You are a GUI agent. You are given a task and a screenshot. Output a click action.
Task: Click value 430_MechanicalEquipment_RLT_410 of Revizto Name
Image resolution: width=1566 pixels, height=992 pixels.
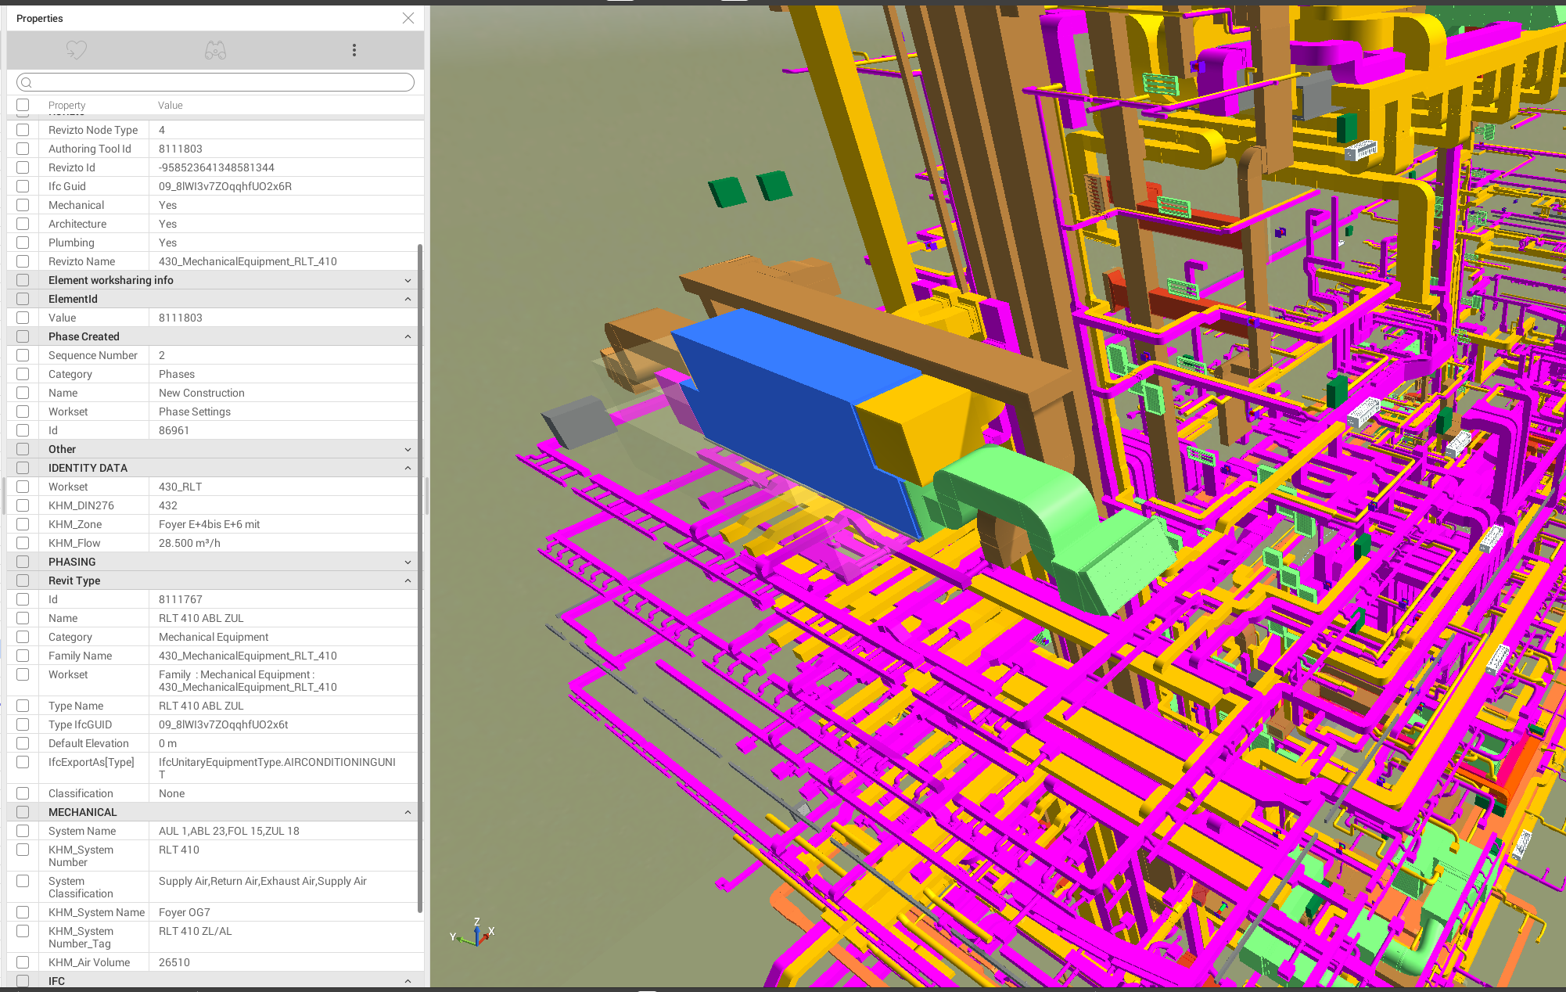point(248,261)
